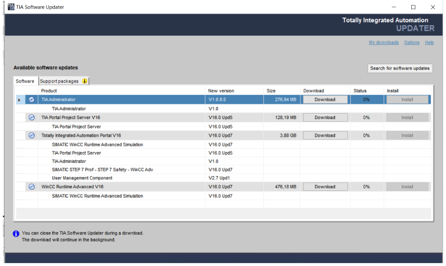Click the WinCC Runtime Advanced V16 update icon
The height and width of the screenshot is (266, 446).
click(31, 187)
